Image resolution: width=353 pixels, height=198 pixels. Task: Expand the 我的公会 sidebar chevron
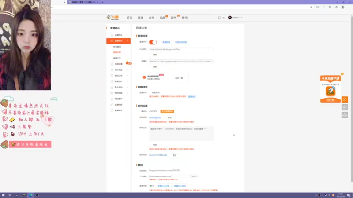[128, 76]
